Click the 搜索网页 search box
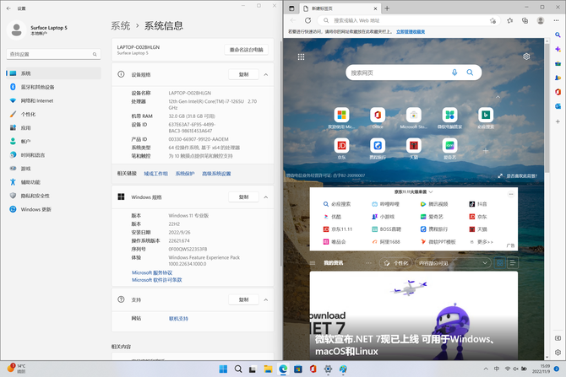The width and height of the screenshot is (566, 377). pos(414,73)
